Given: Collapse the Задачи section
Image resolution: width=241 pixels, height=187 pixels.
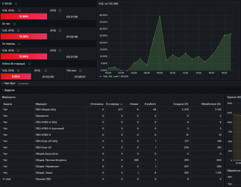Looking at the screenshot, I should [x=9, y=90].
